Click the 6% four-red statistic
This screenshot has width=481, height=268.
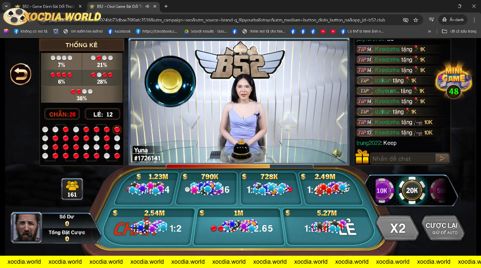tap(61, 78)
